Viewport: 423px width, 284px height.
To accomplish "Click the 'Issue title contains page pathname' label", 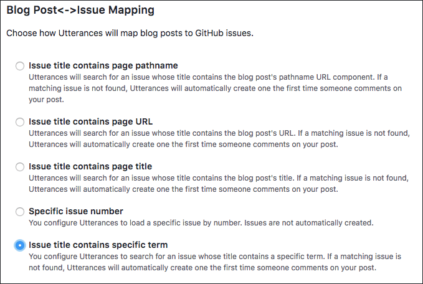I will pos(103,65).
